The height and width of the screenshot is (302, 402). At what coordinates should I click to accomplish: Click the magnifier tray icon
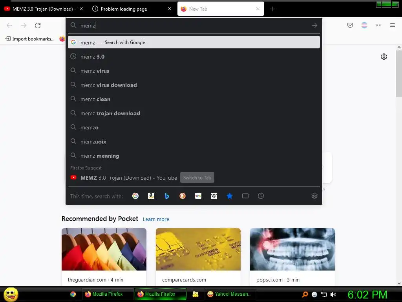(x=305, y=294)
